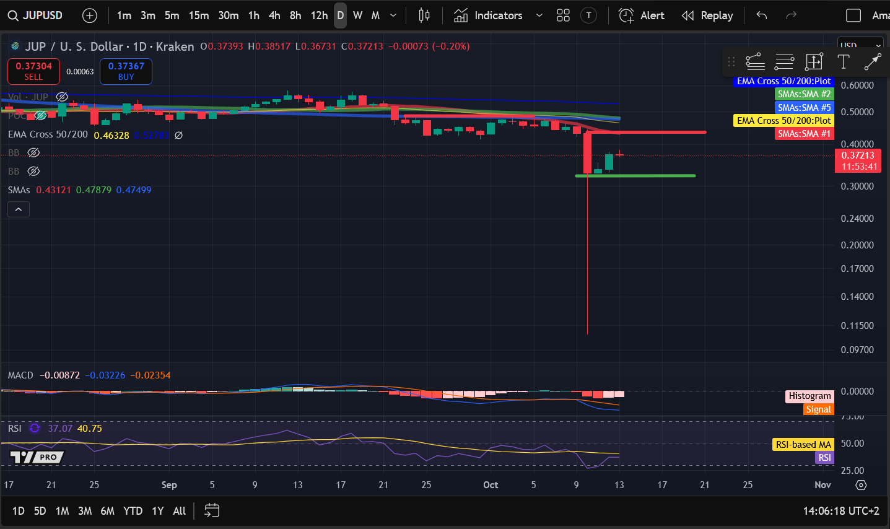Toggle visibility of the POC indicator

click(x=41, y=116)
